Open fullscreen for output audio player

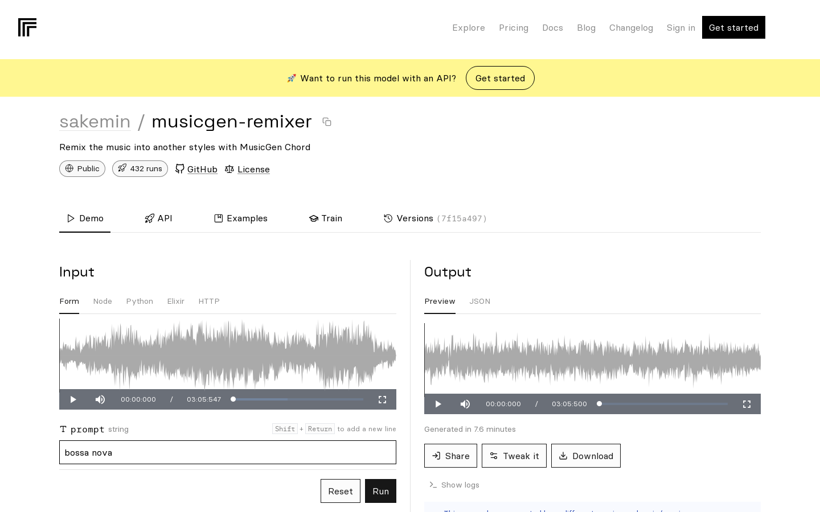(x=747, y=404)
